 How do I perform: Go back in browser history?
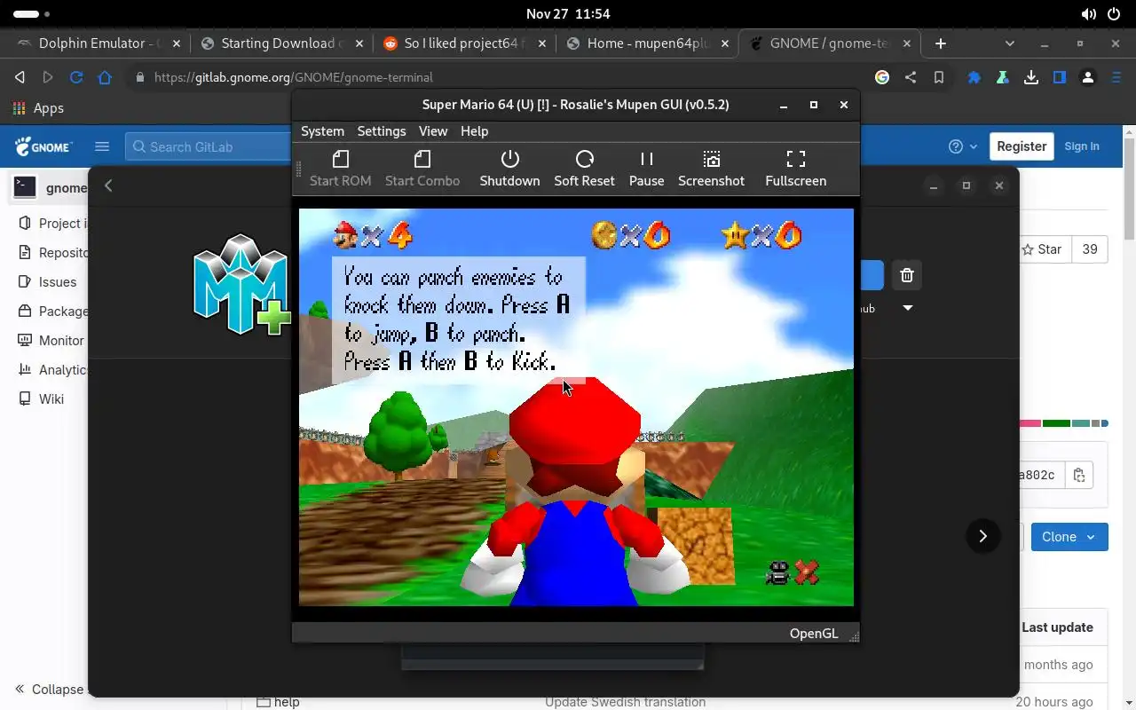[20, 77]
